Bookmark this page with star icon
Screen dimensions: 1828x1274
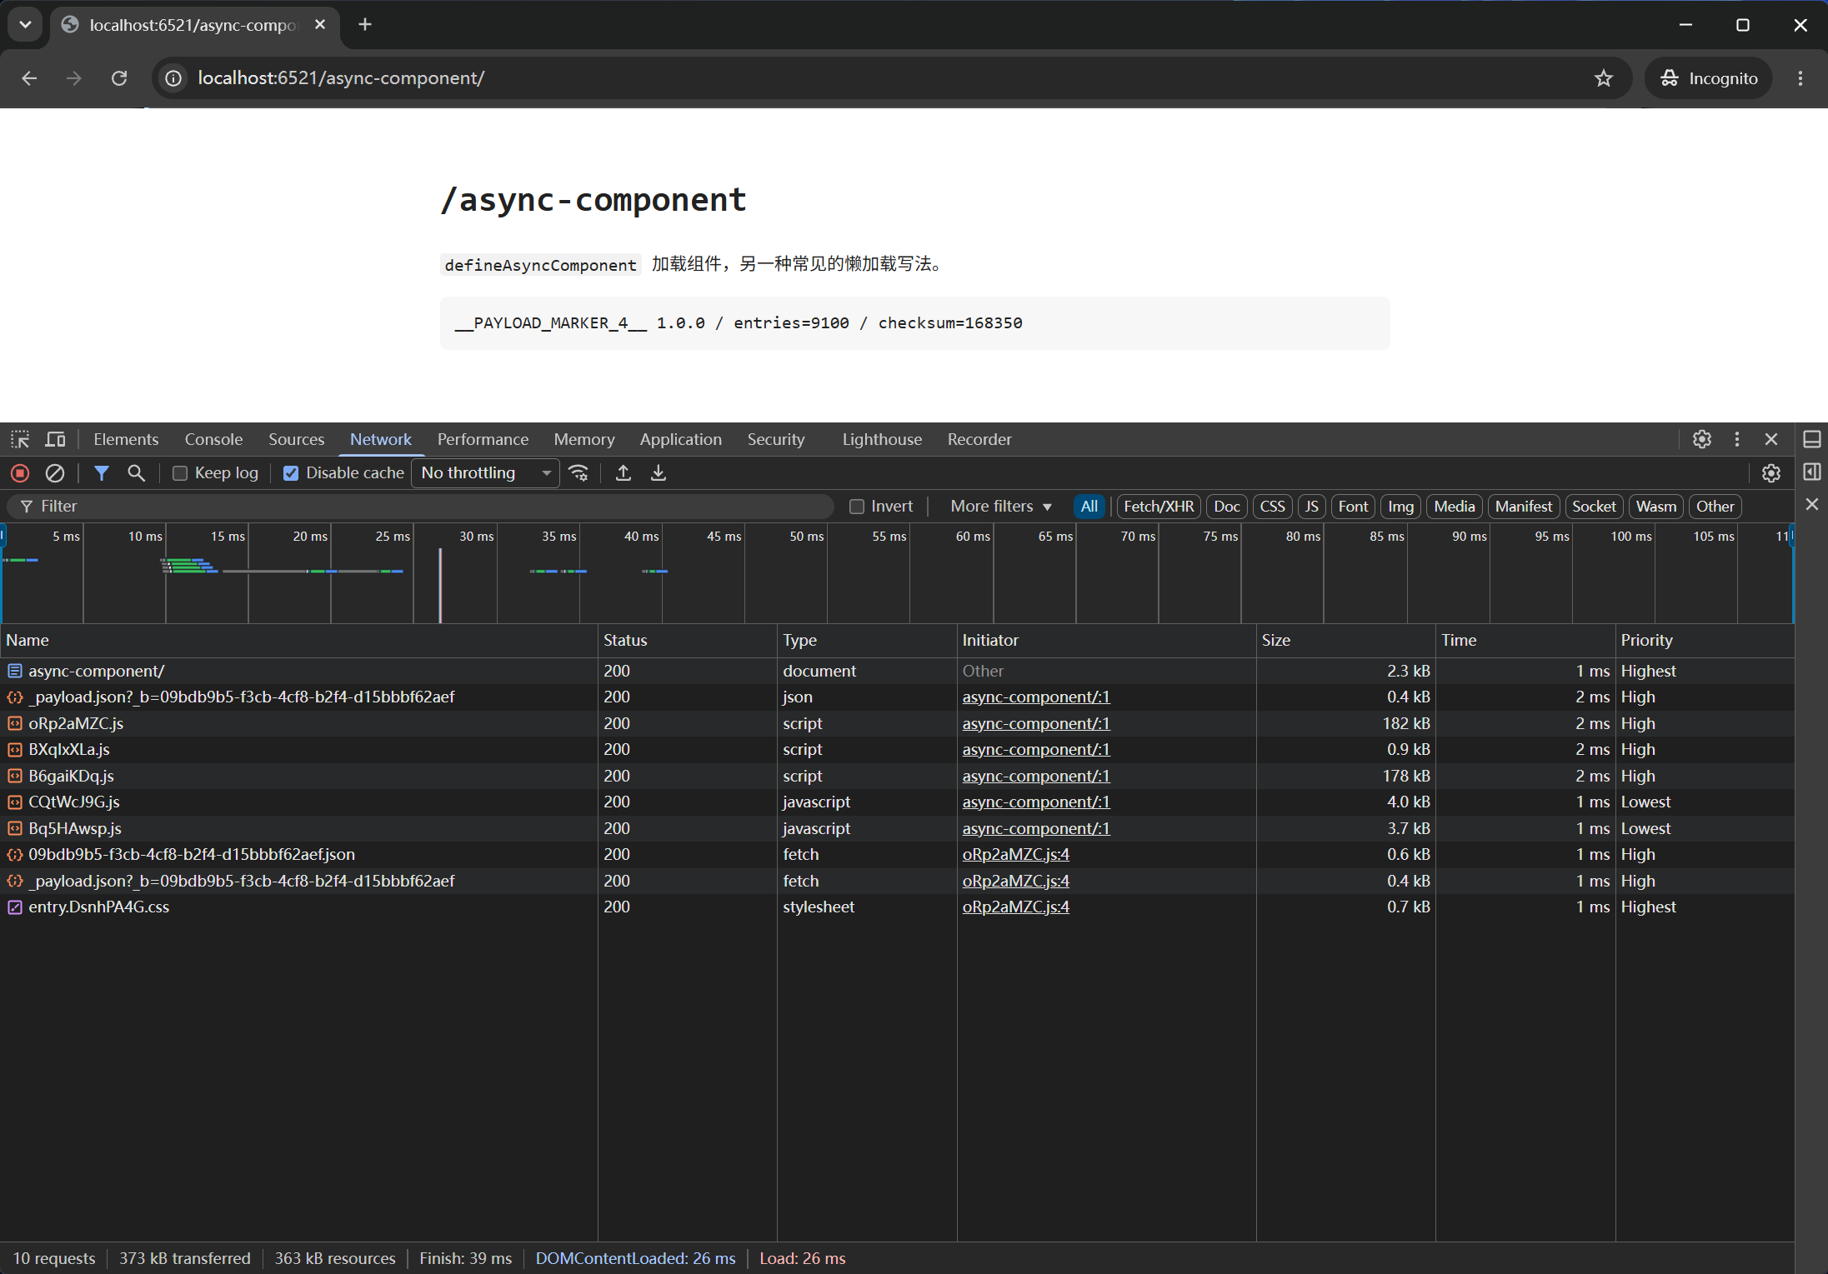pyautogui.click(x=1604, y=78)
